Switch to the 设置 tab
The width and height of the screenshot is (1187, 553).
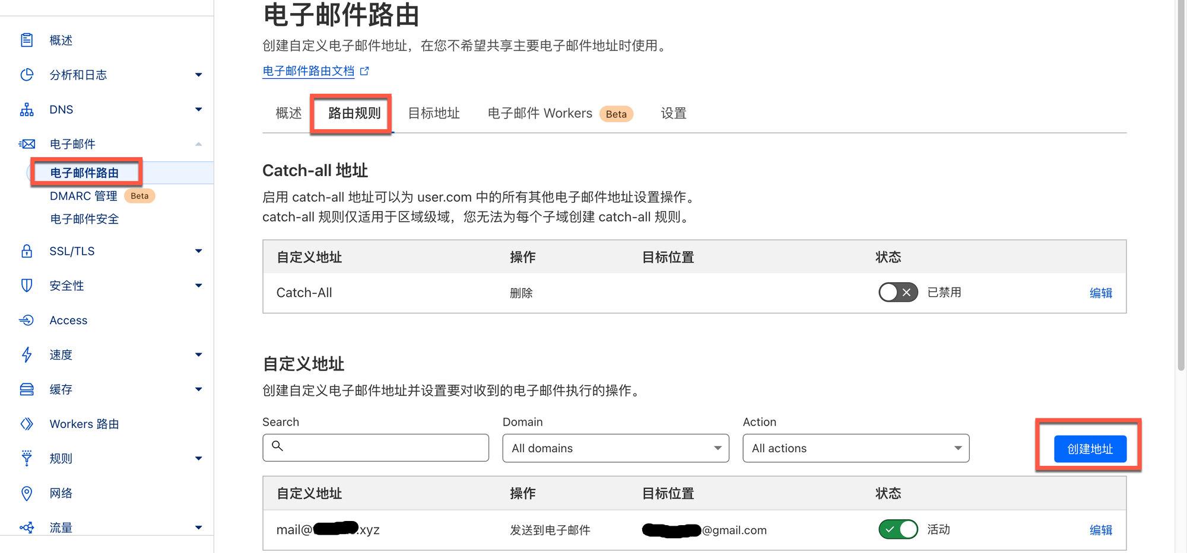click(x=674, y=113)
